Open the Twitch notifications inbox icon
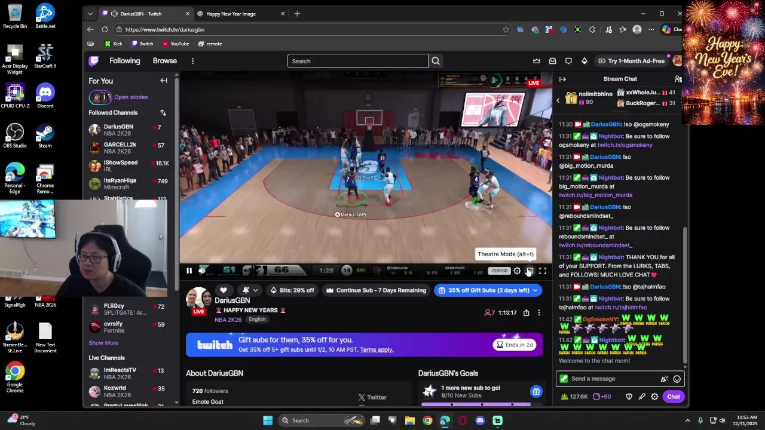This screenshot has height=430, width=765. pos(552,61)
